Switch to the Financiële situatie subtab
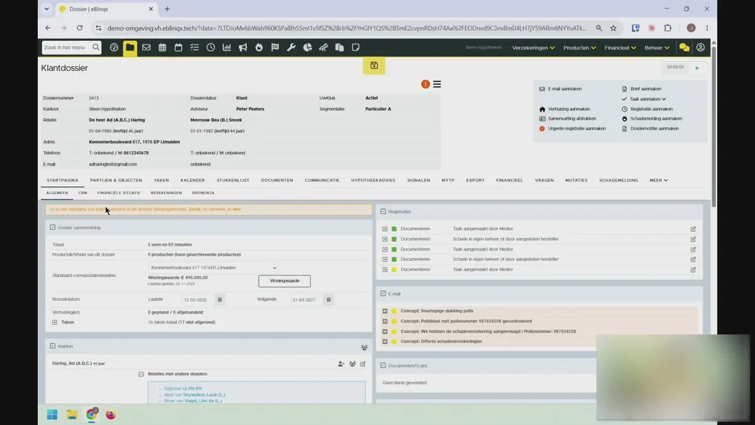The height and width of the screenshot is (425, 755). point(119,193)
